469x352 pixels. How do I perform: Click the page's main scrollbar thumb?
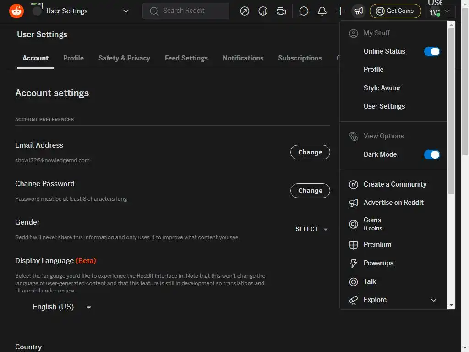[x=465, y=82]
